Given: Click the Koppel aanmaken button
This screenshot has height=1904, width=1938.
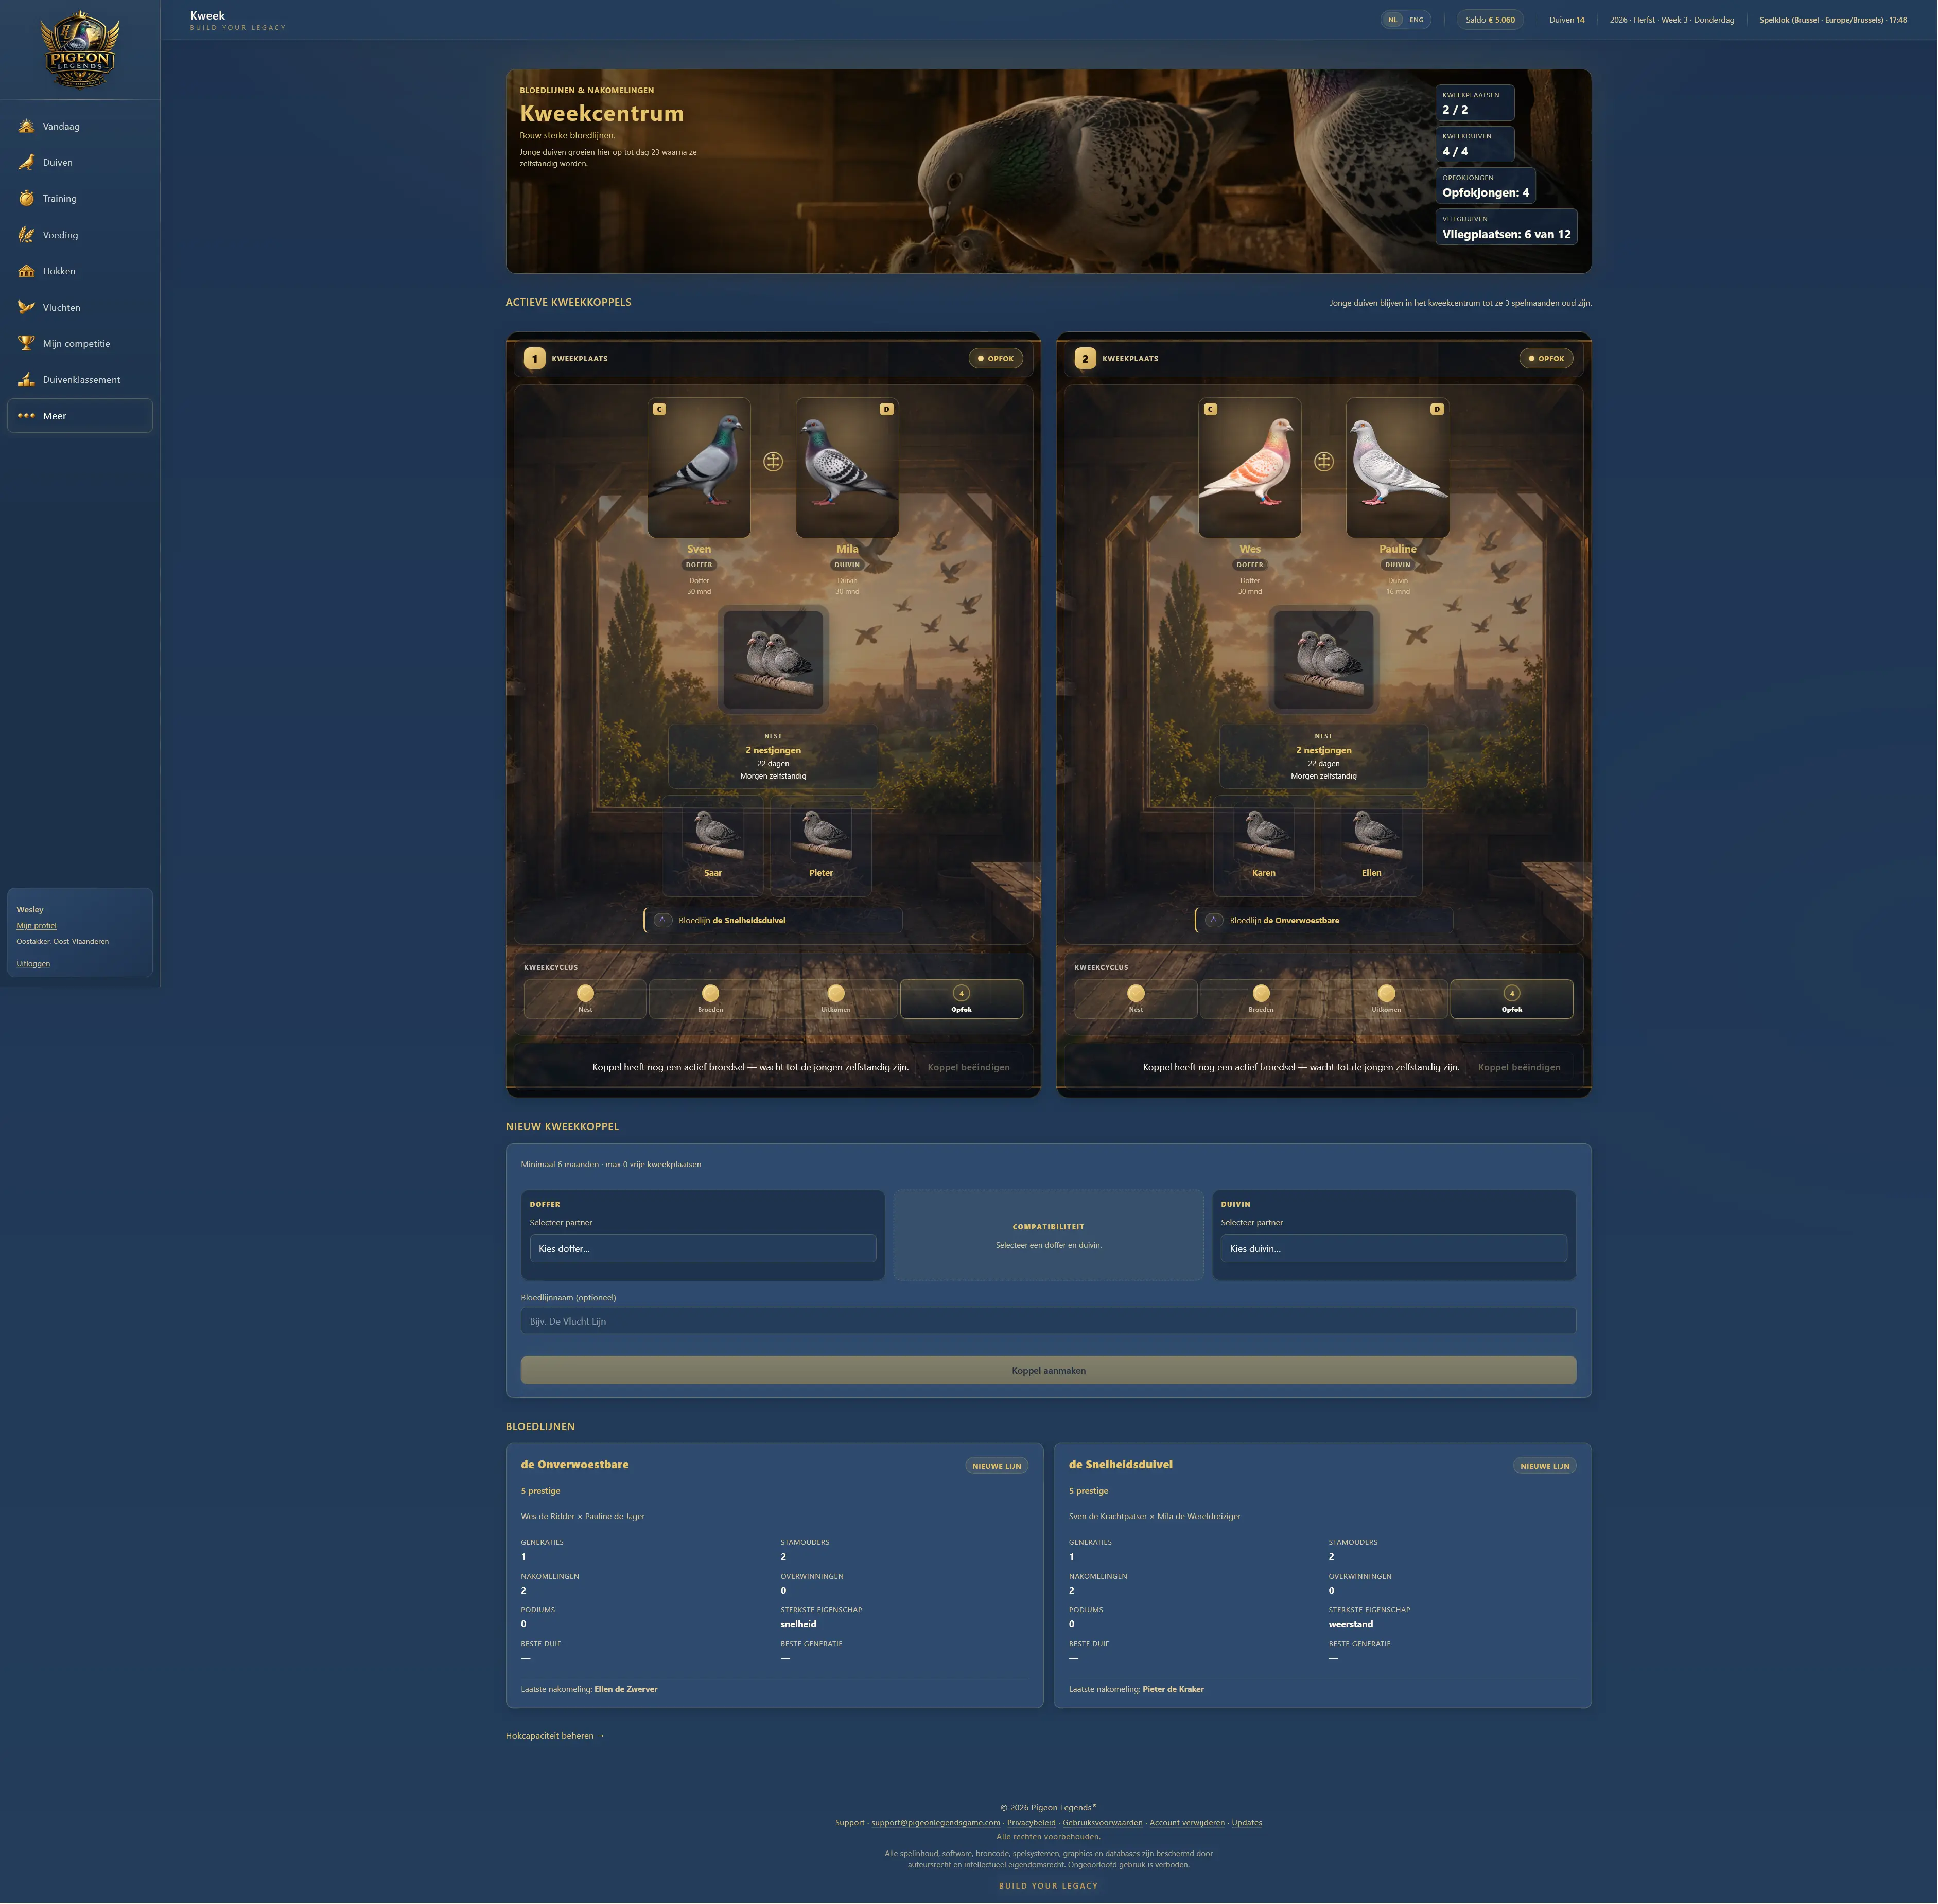Looking at the screenshot, I should (1049, 1371).
